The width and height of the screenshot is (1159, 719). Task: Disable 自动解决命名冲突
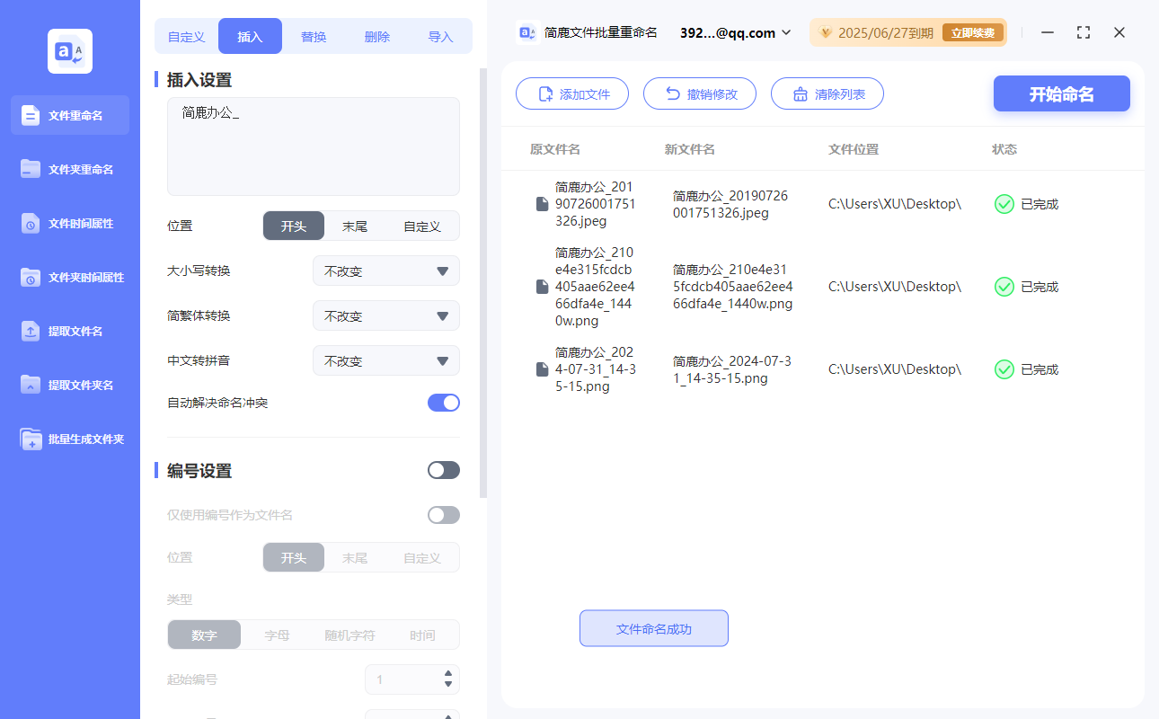[443, 403]
